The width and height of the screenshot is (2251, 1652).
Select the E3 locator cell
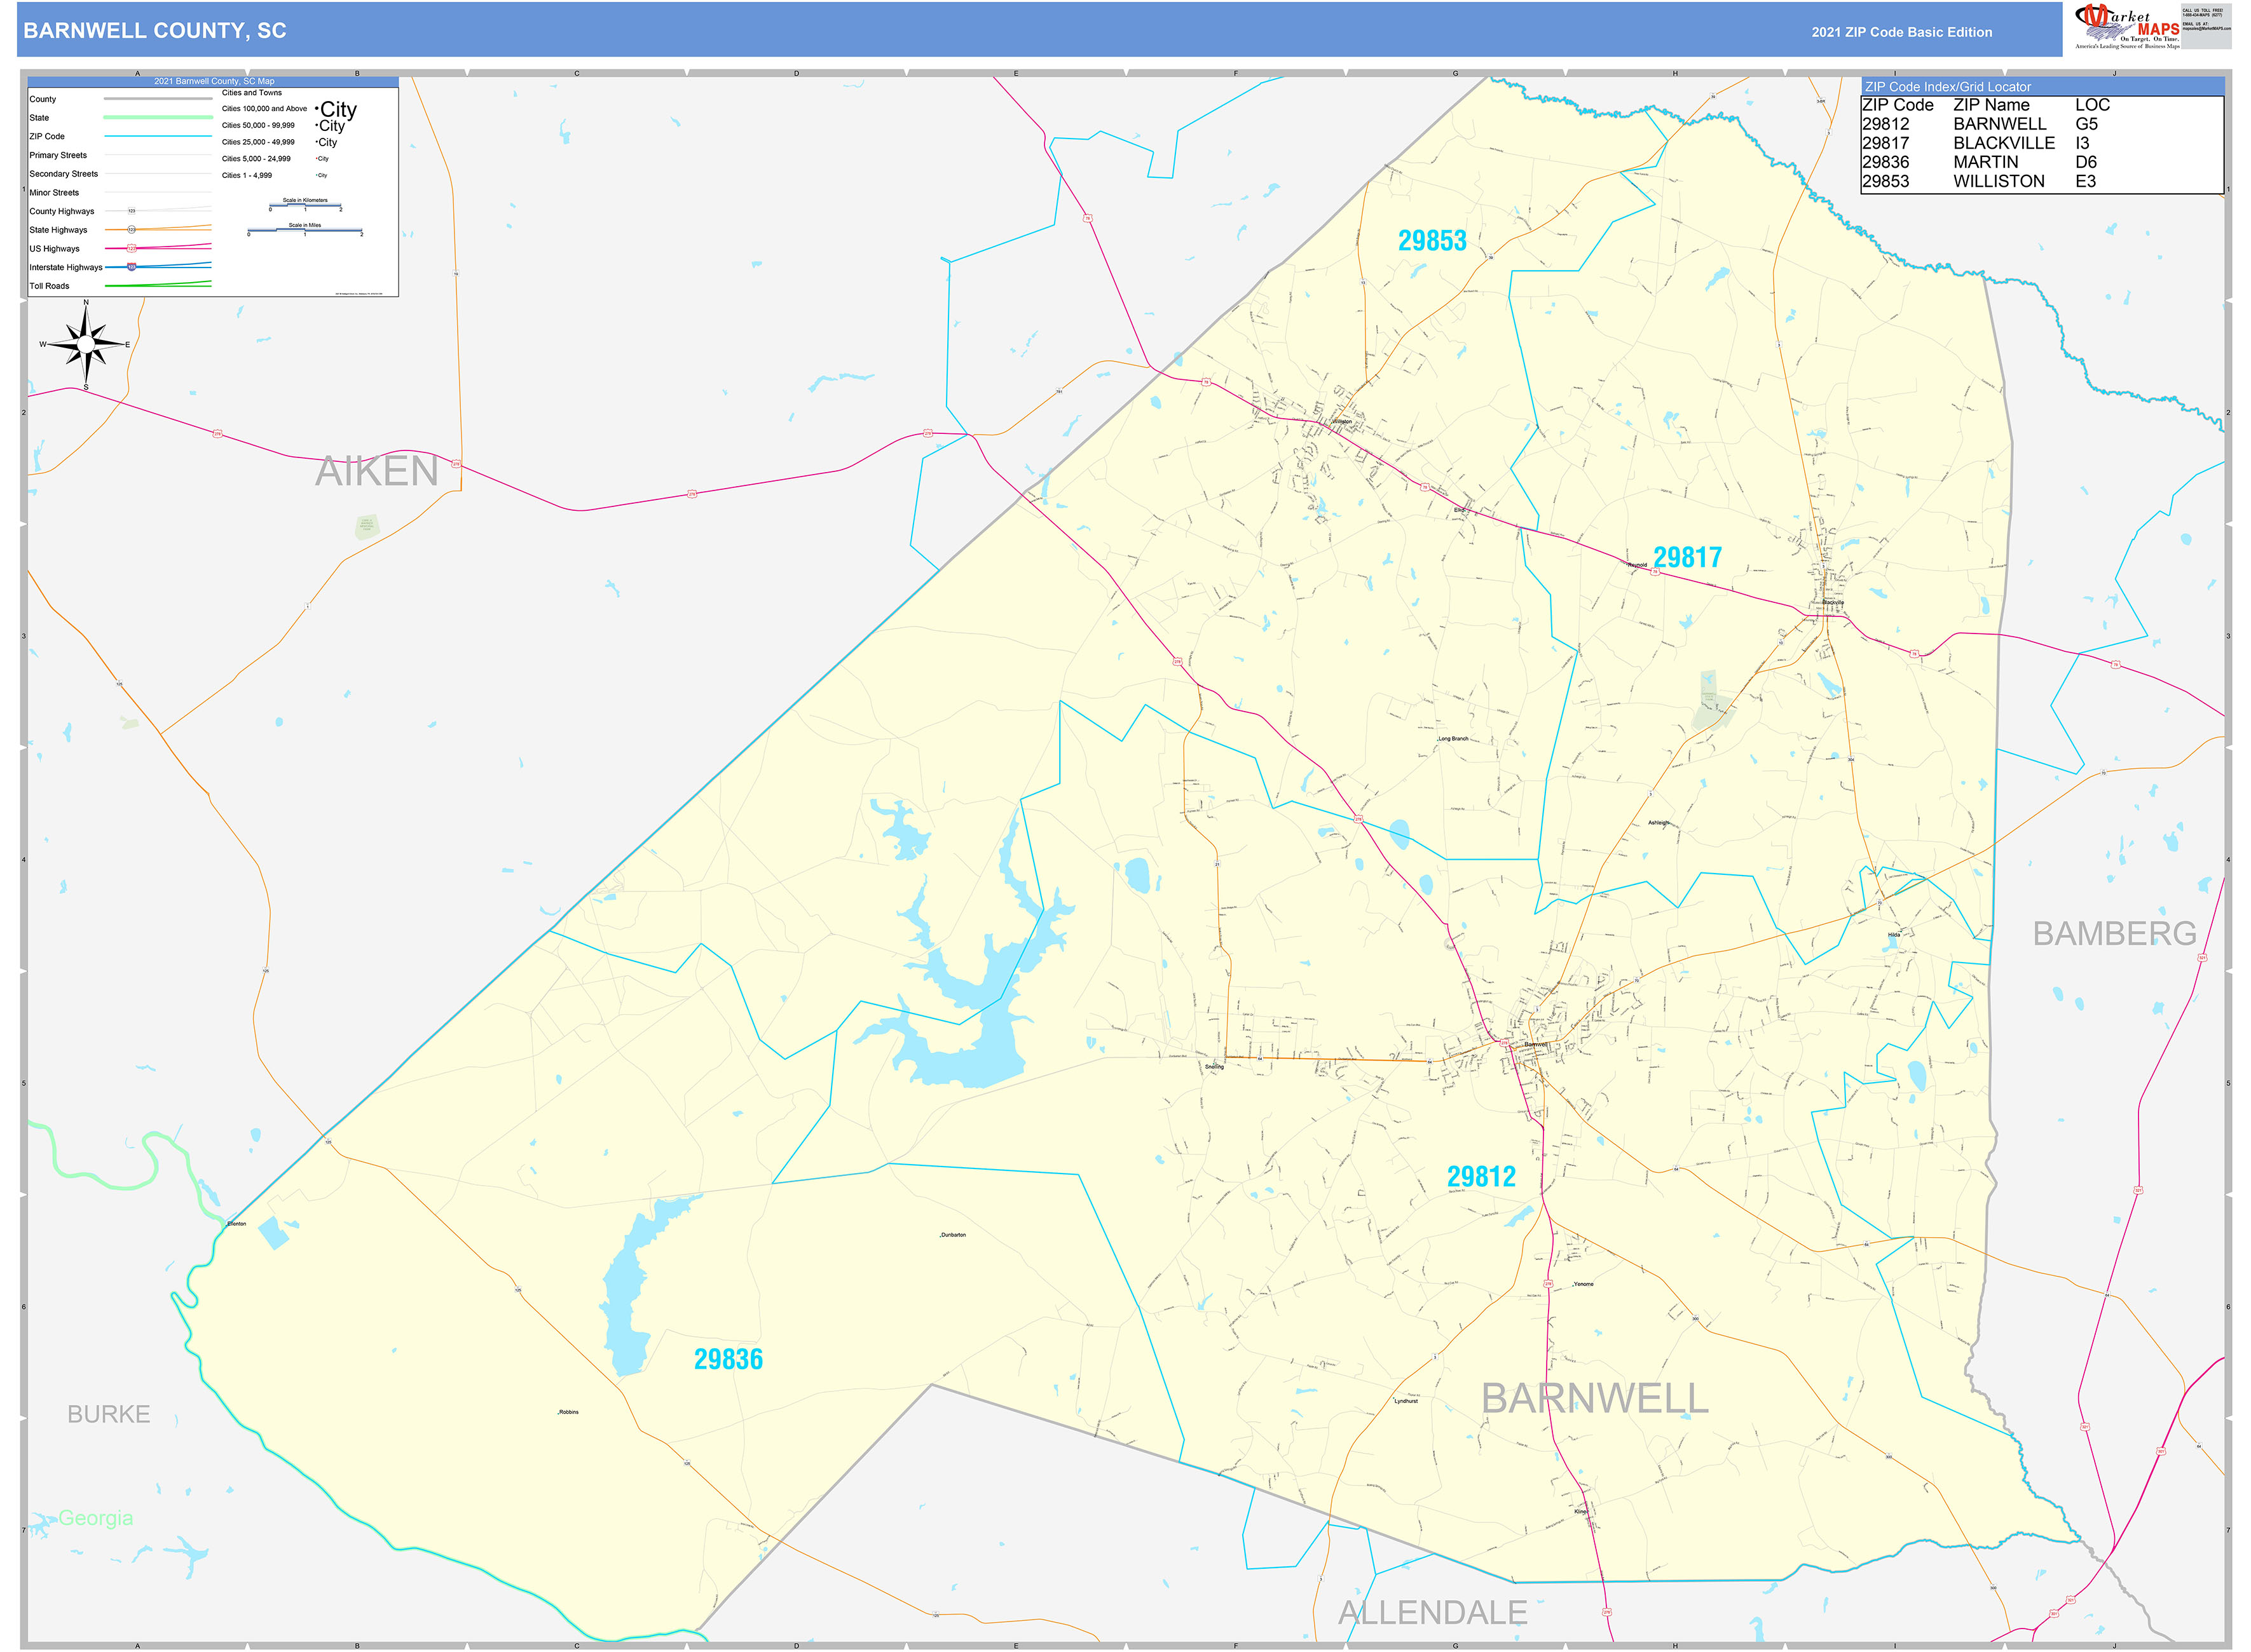pos(2086,181)
